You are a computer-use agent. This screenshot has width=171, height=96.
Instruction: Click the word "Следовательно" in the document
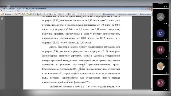point(50,69)
